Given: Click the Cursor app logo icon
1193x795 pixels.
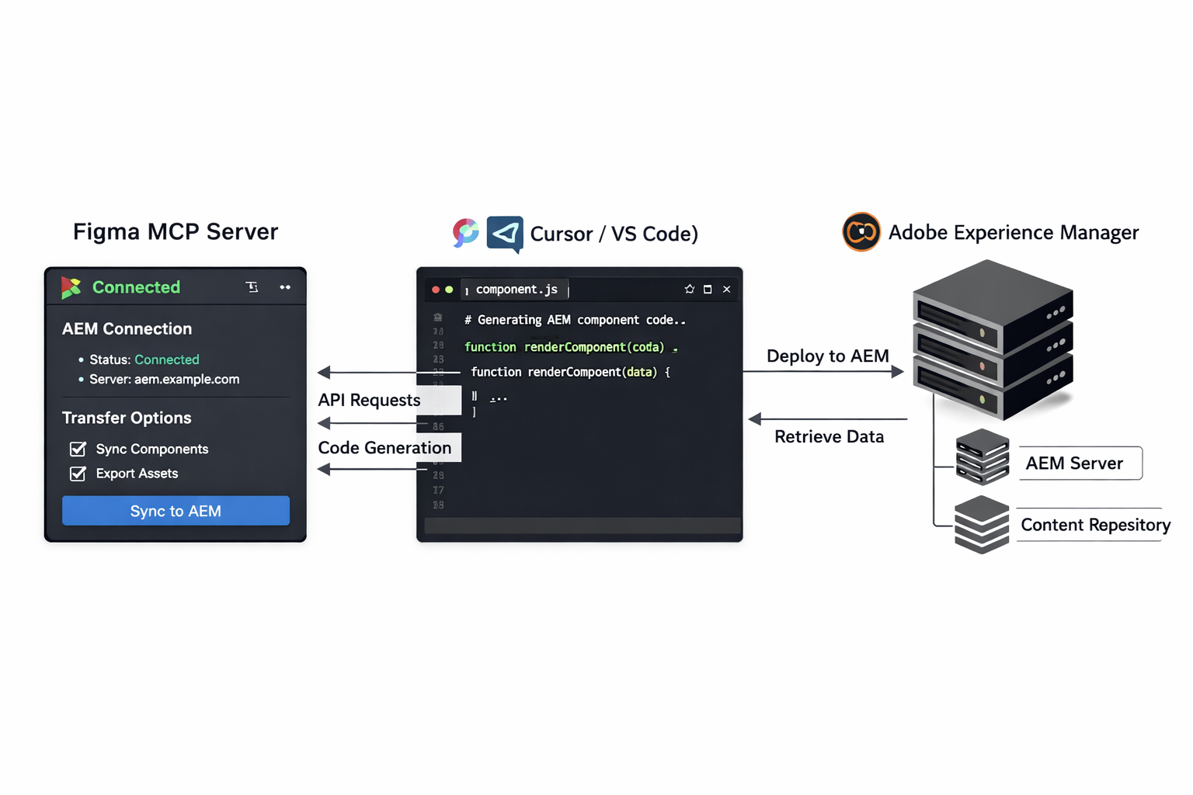Looking at the screenshot, I should point(505,234).
